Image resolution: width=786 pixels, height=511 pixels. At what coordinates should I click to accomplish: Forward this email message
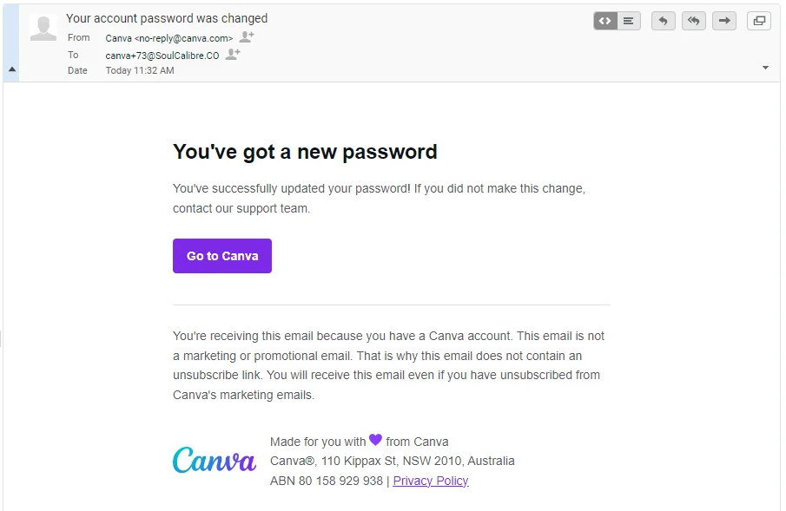[x=724, y=21]
